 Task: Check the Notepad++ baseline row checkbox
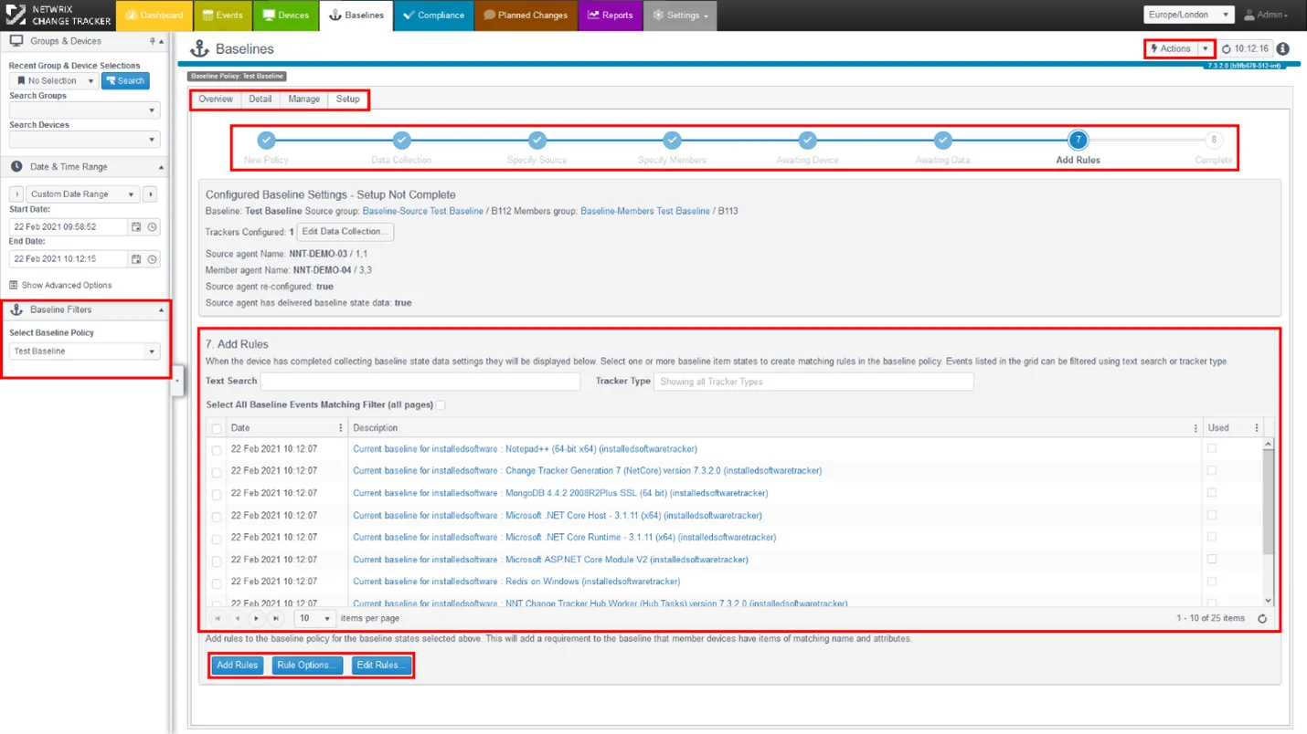217,450
